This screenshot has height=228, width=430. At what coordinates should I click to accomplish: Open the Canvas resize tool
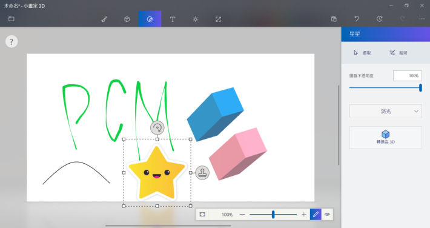(x=218, y=19)
